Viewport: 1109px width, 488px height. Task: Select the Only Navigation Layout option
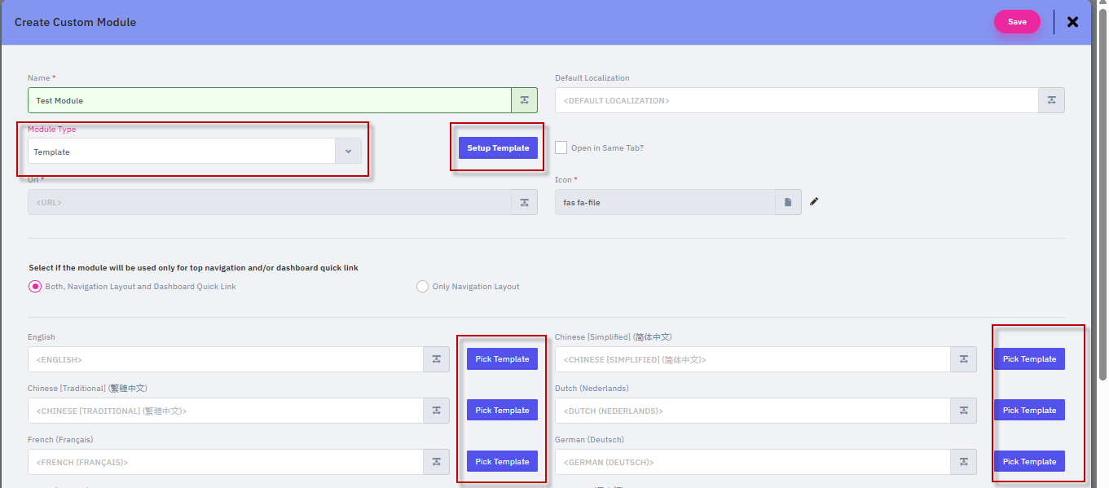pos(422,287)
